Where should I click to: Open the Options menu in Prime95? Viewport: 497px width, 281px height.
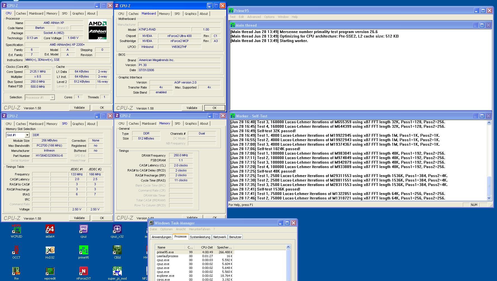coord(269,17)
